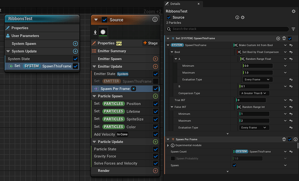Open Source emitter gear in Details
The image size is (299, 181).
[243, 17]
